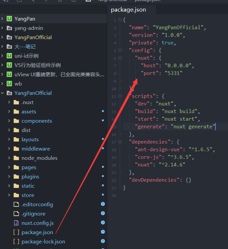Click the file icon beside .editorconfig
This screenshot has height=249, width=228.
click(x=16, y=205)
